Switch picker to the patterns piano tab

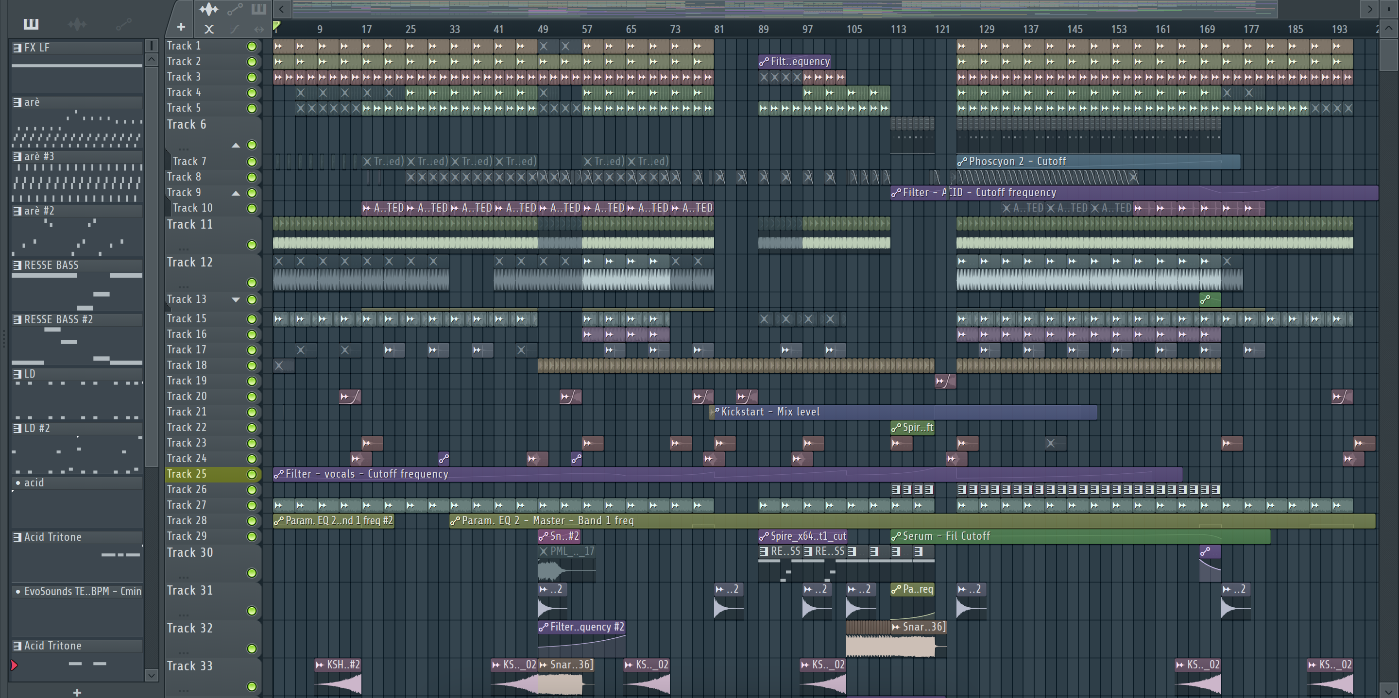(x=31, y=24)
